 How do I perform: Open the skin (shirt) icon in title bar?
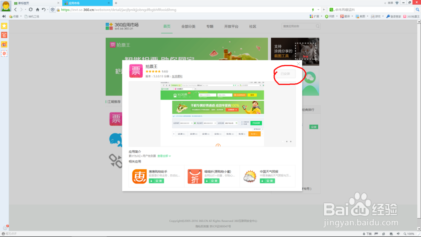click(x=397, y=3)
